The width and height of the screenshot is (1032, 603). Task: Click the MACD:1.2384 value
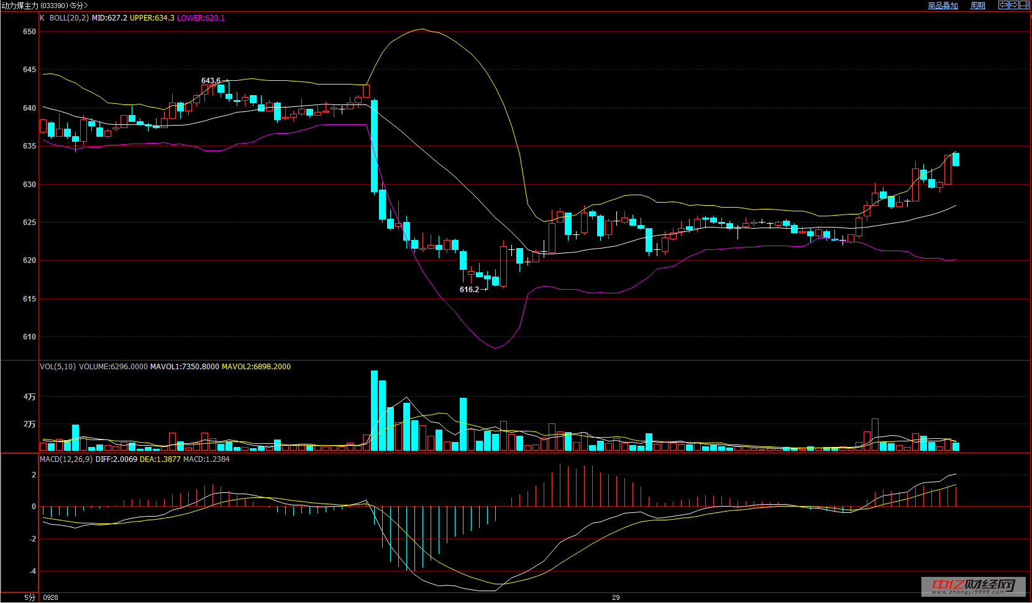pos(206,459)
